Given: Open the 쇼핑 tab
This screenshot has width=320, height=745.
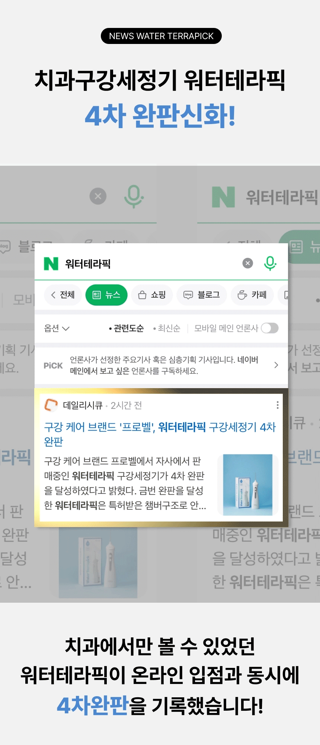Looking at the screenshot, I should [152, 295].
